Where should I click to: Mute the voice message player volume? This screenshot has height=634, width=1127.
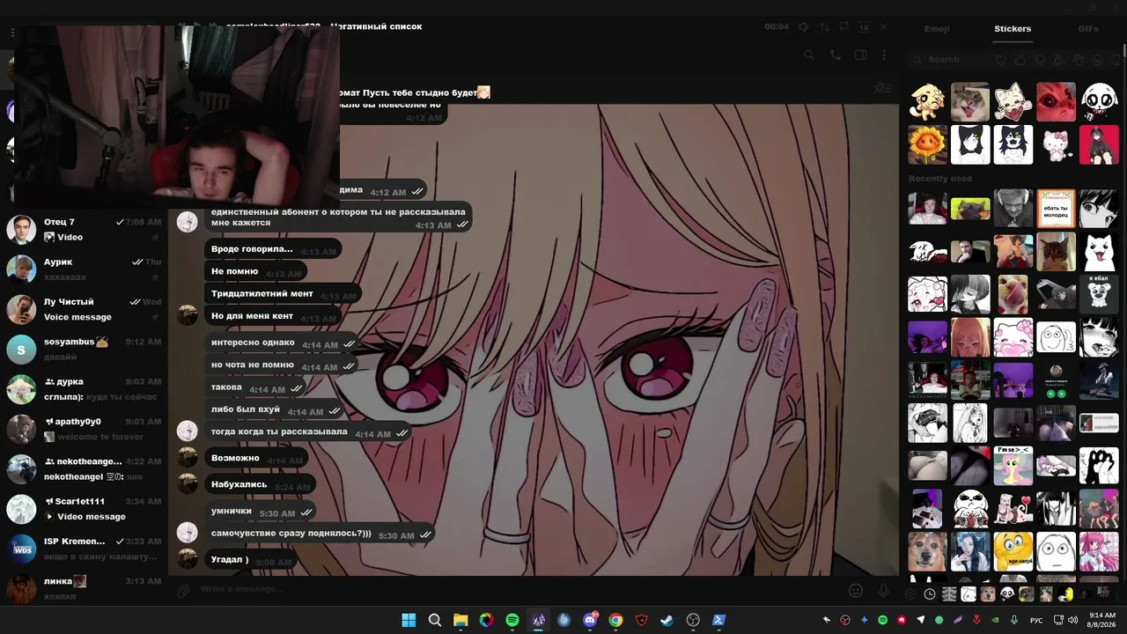point(804,27)
